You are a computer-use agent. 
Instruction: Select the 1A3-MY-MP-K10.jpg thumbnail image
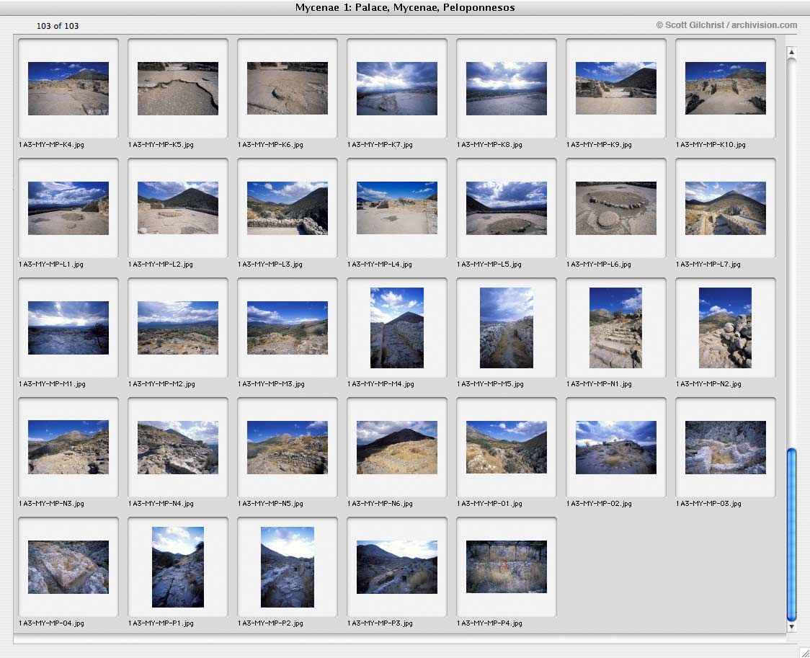[725, 89]
